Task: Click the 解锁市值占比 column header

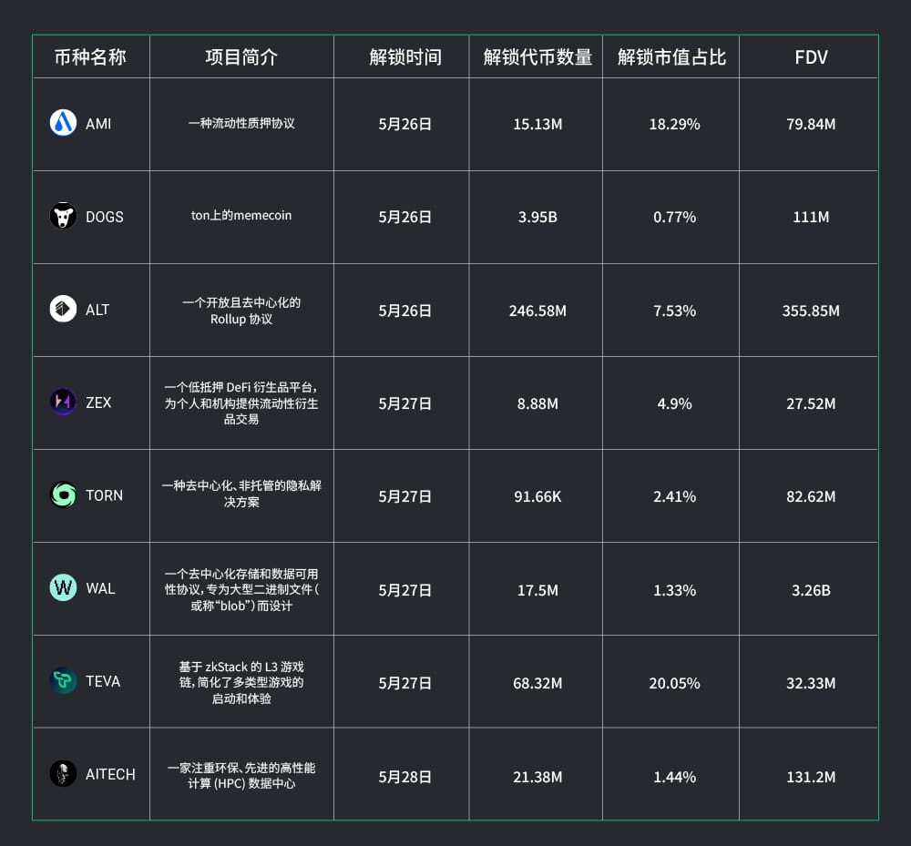Action: click(672, 57)
